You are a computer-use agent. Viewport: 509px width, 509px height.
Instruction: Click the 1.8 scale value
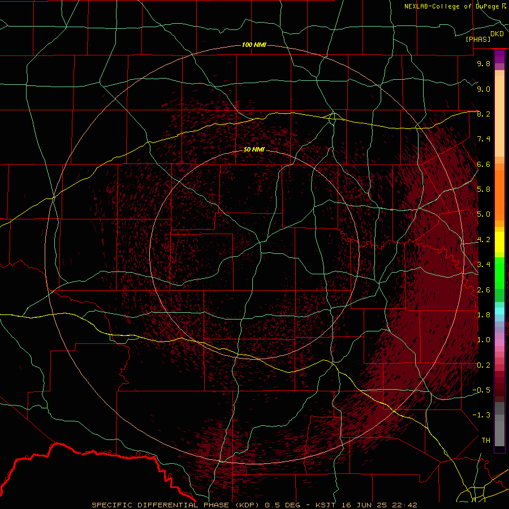pyautogui.click(x=484, y=315)
